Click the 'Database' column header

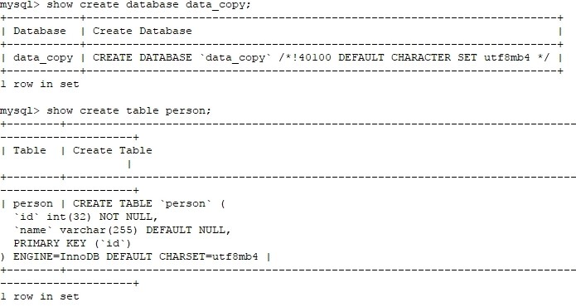(40, 31)
